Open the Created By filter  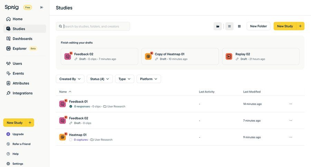(x=70, y=79)
